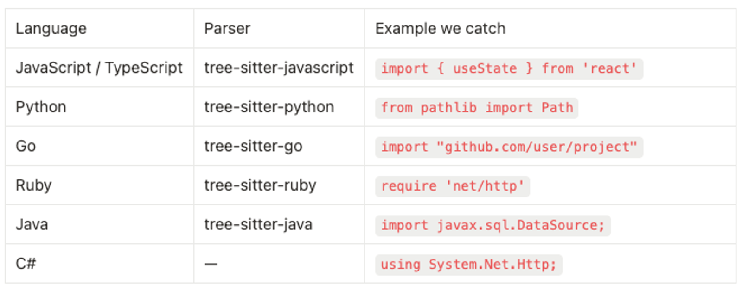Click the require 'net/http' code snippet

click(x=452, y=186)
